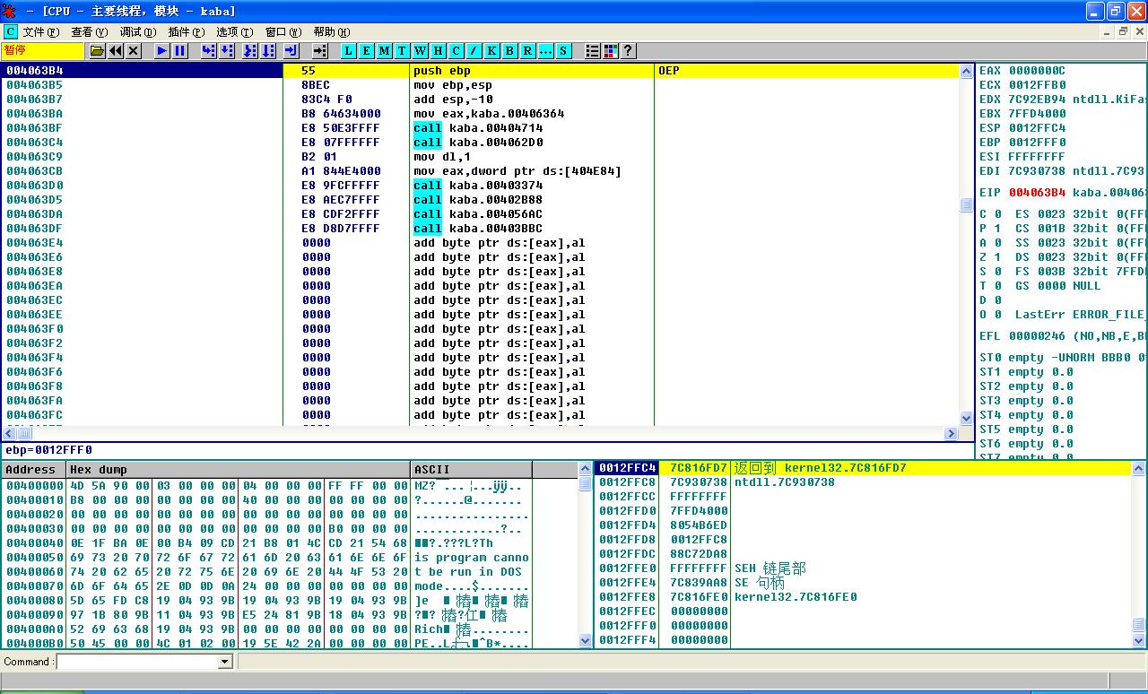Open the 插件(P) plugins menu
The height and width of the screenshot is (694, 1148).
point(186,31)
